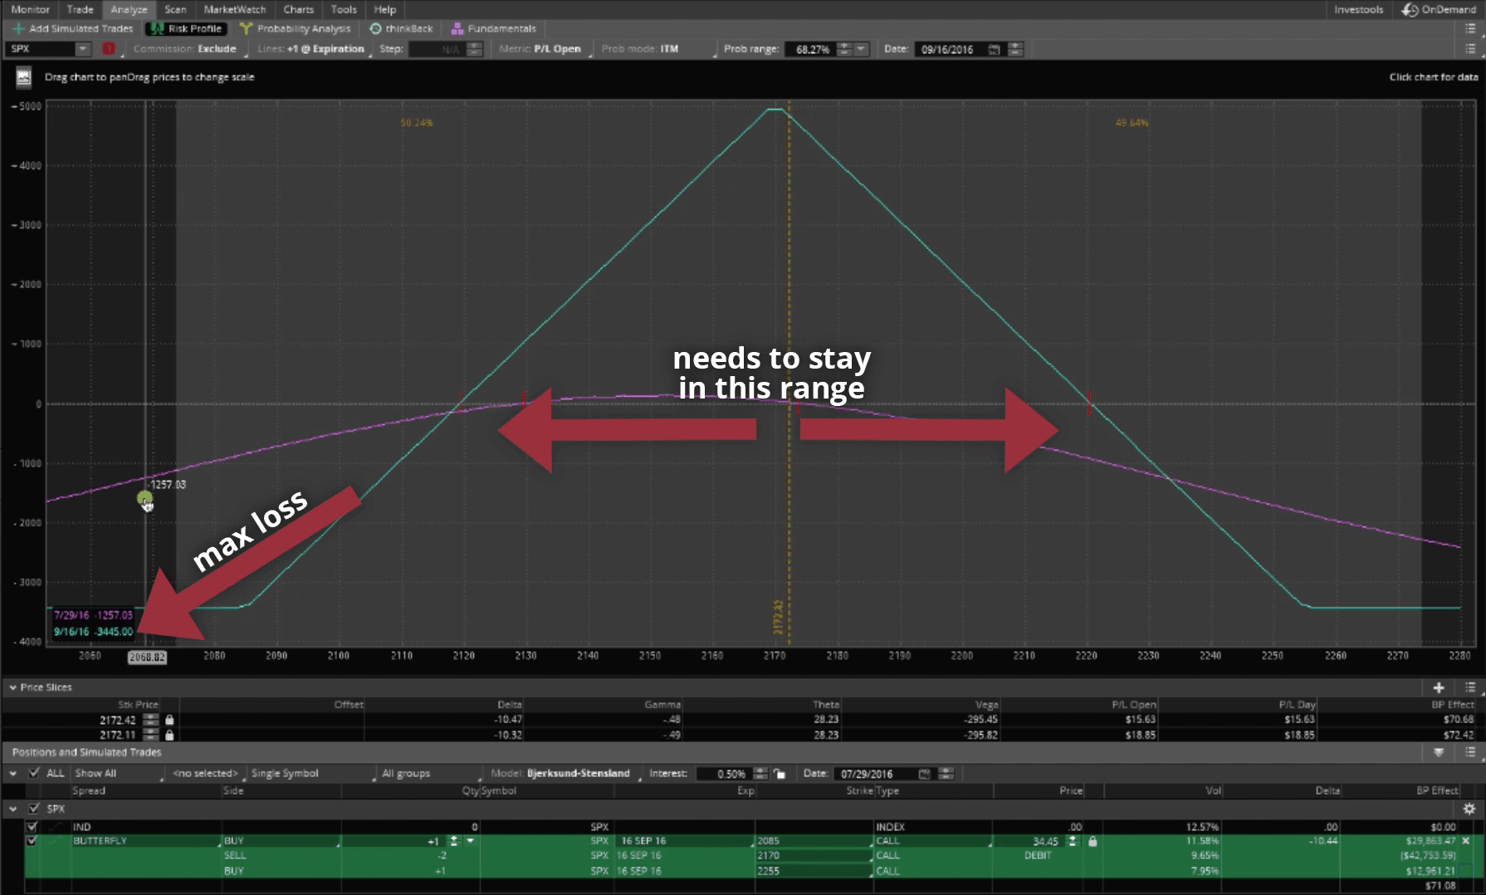Click the Step N/A field
1486x895 pixels.
[x=437, y=49]
